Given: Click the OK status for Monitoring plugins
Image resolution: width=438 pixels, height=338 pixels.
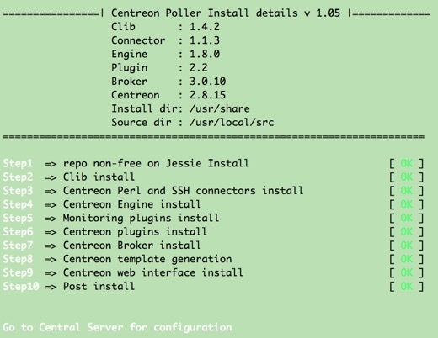Looking at the screenshot, I should pyautogui.click(x=407, y=218).
